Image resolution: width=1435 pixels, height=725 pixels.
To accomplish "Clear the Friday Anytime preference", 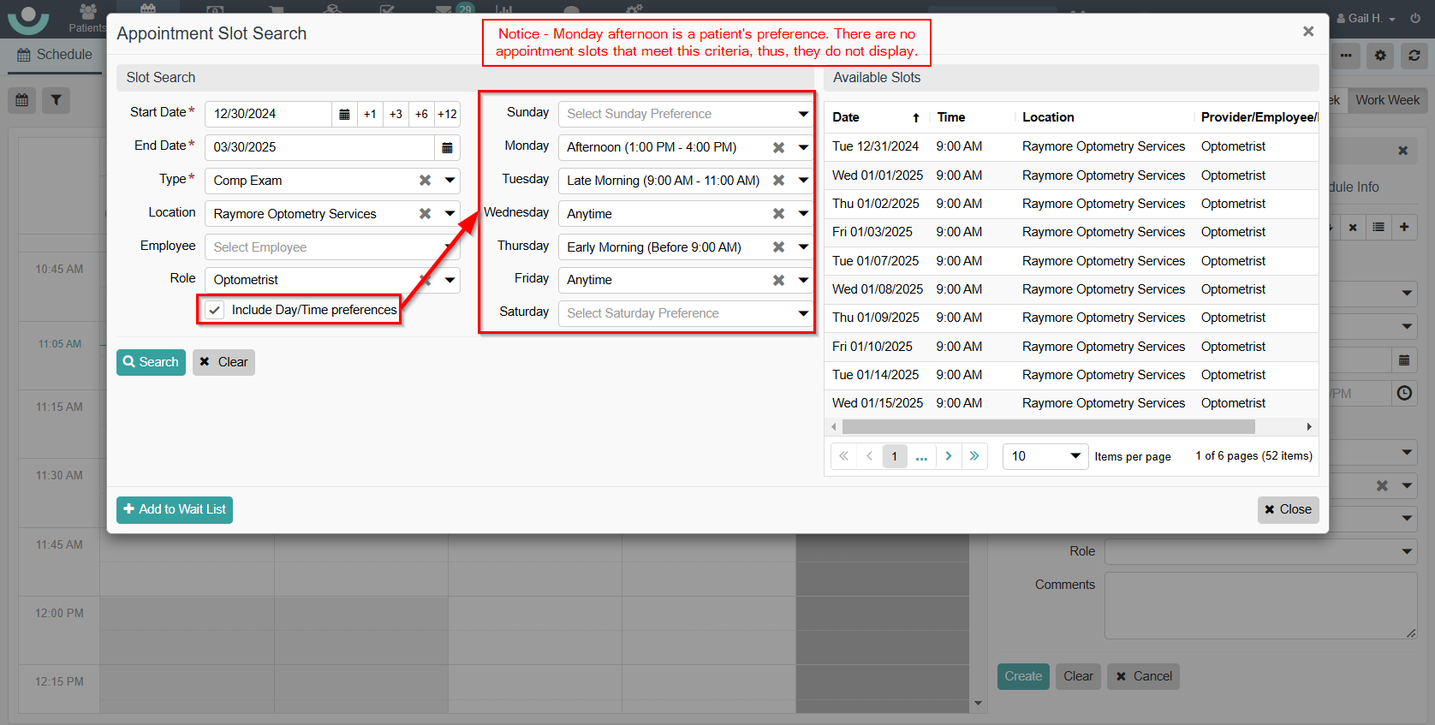I will pos(778,280).
